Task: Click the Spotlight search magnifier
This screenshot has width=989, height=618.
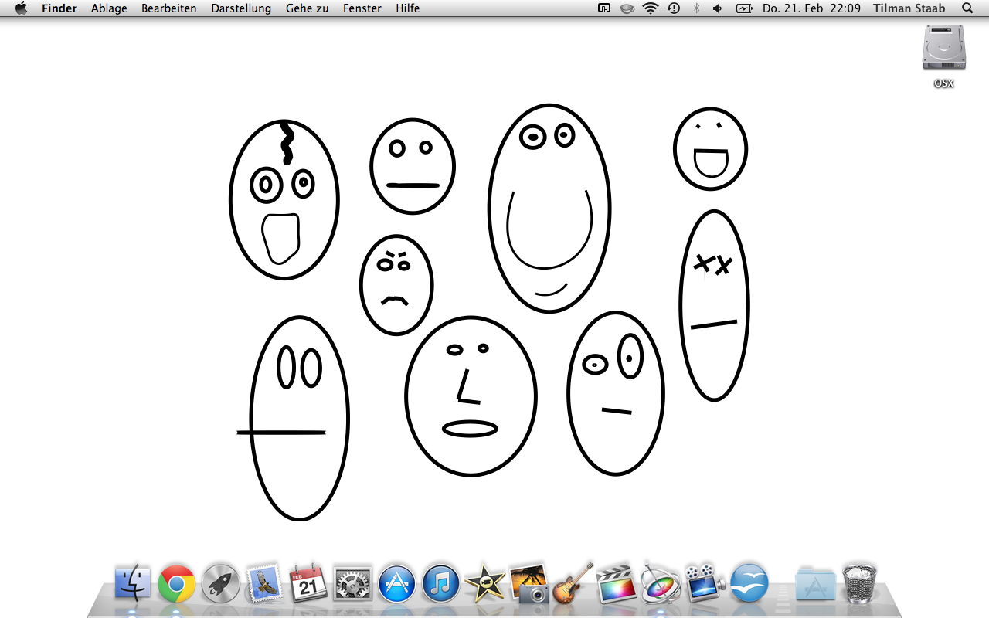Action: click(967, 8)
